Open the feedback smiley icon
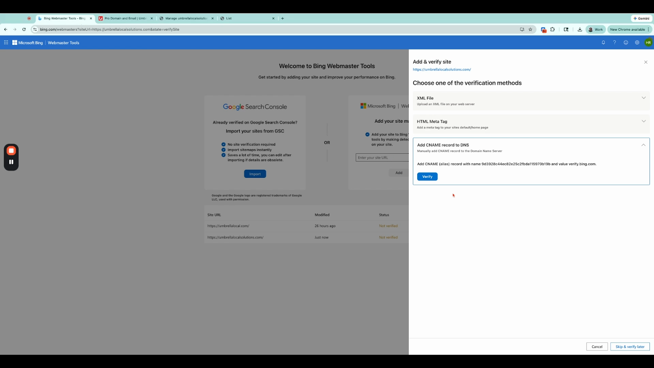 626,43
